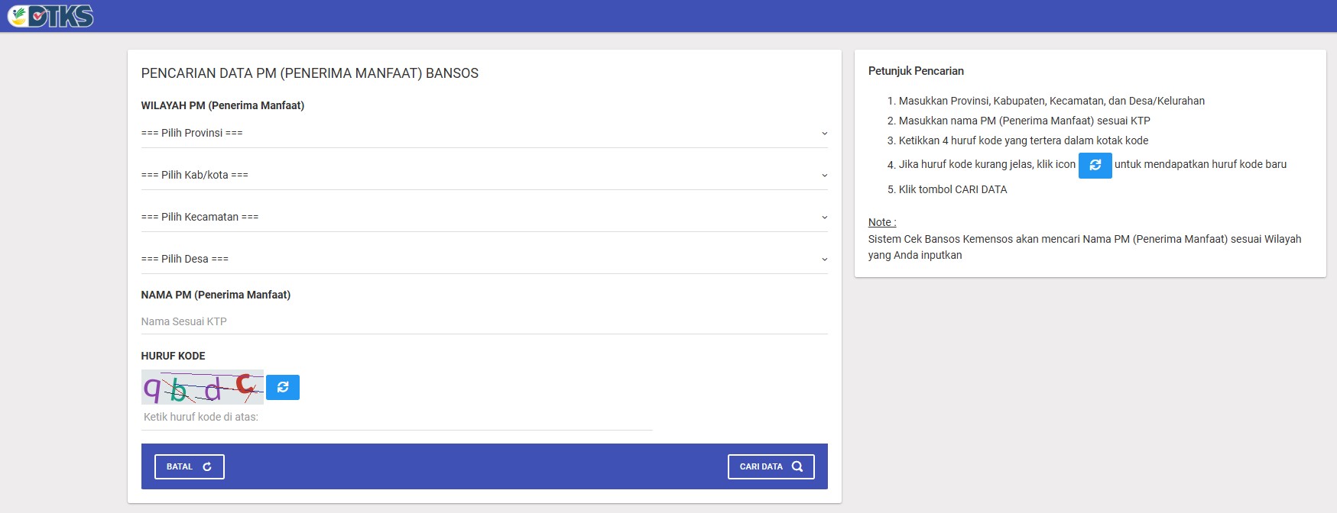Screen dimensions: 1337x513
Task: Expand the Desa dropdown chevron
Action: [824, 260]
